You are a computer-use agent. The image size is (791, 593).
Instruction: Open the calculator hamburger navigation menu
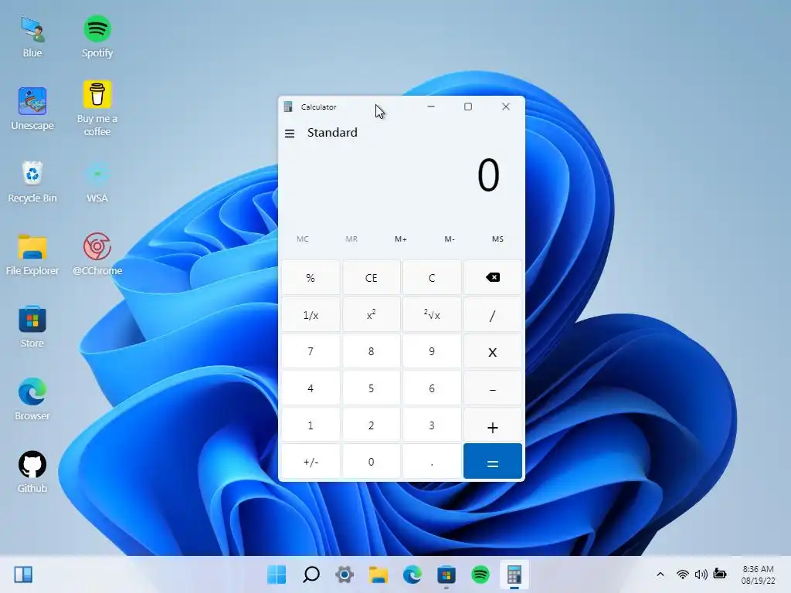pos(290,134)
